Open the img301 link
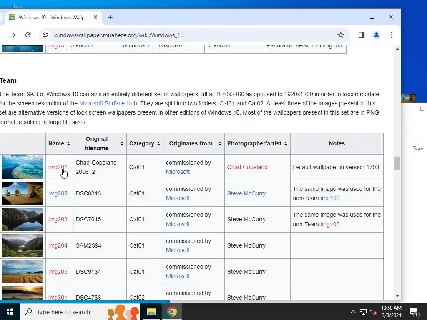 58,297
